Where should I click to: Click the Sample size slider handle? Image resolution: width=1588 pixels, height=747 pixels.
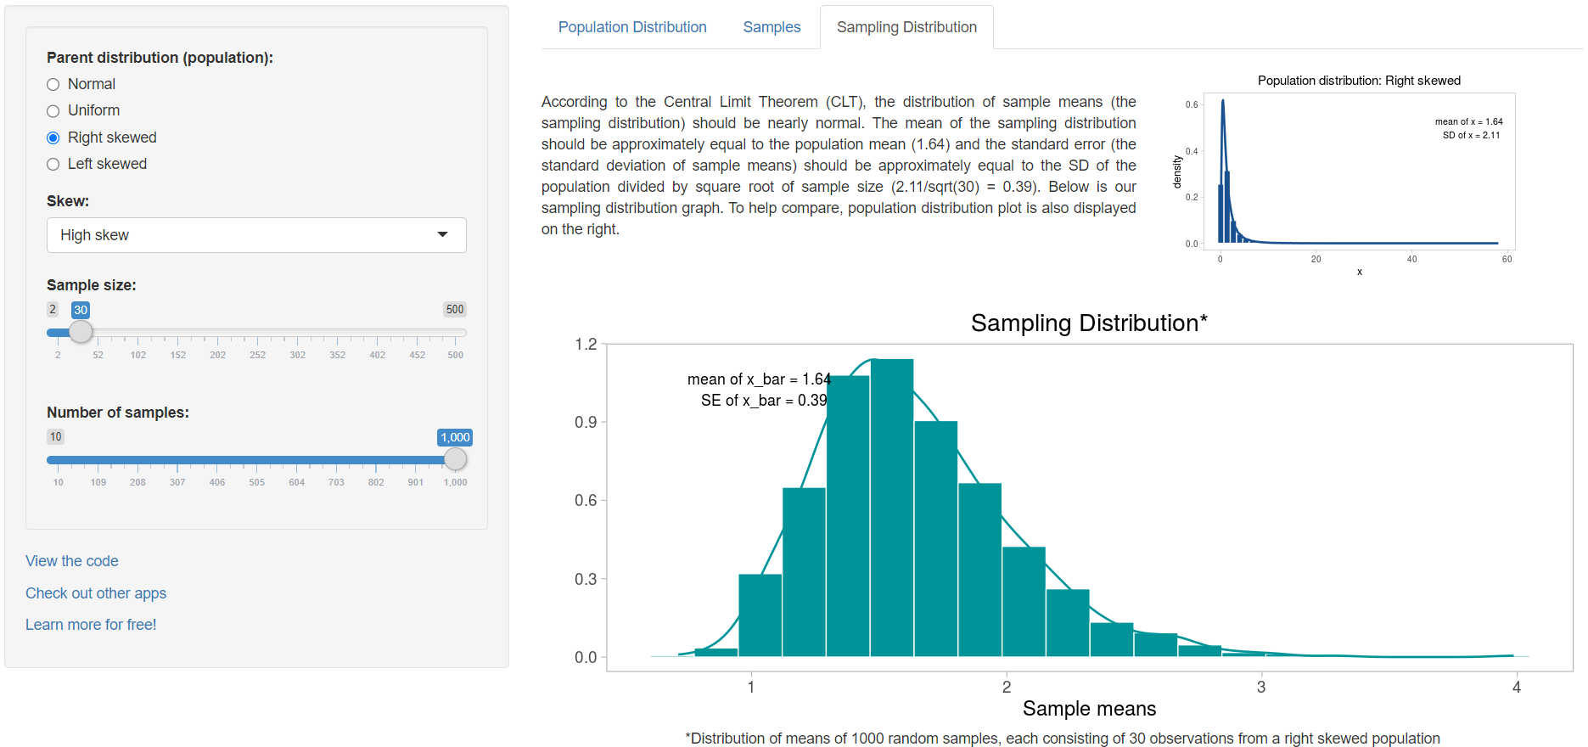pos(81,332)
